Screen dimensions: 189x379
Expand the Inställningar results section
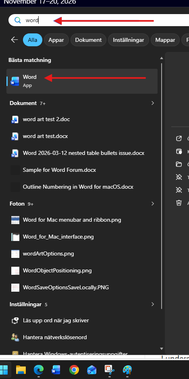(153, 304)
